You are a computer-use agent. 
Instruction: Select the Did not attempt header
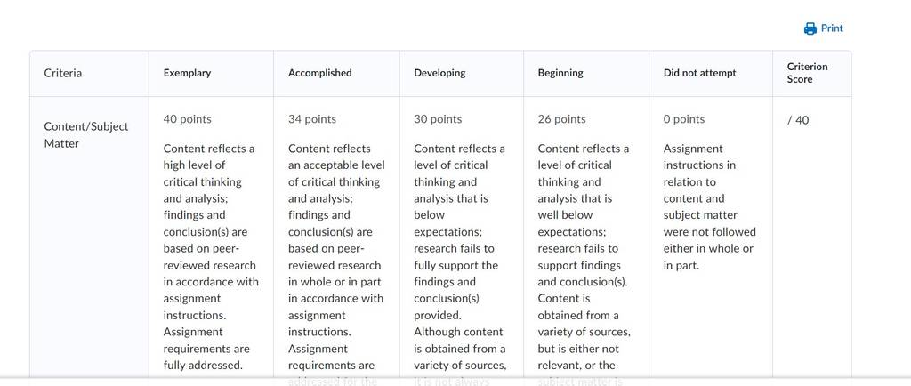coord(699,73)
